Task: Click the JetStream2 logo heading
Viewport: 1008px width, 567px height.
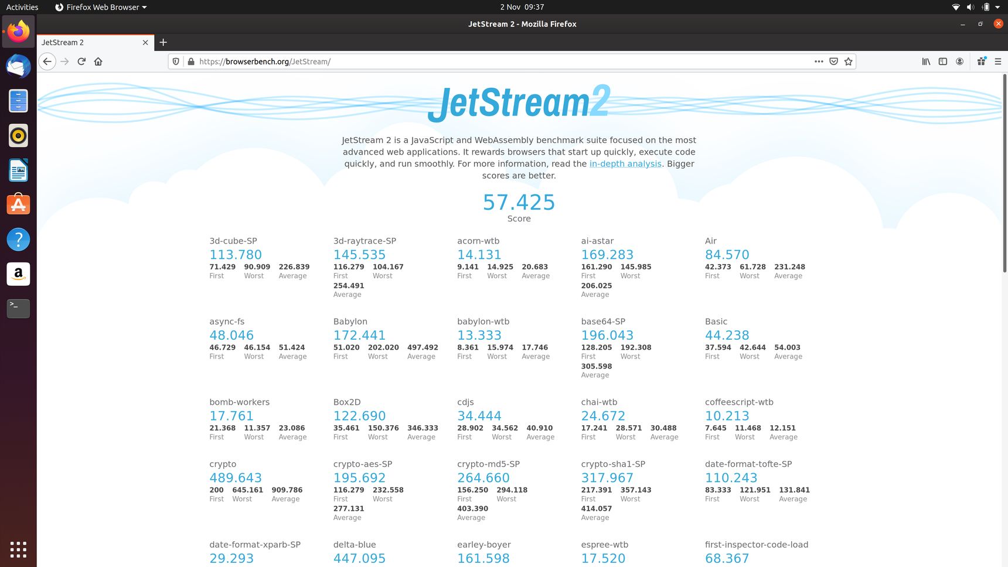Action: [519, 103]
